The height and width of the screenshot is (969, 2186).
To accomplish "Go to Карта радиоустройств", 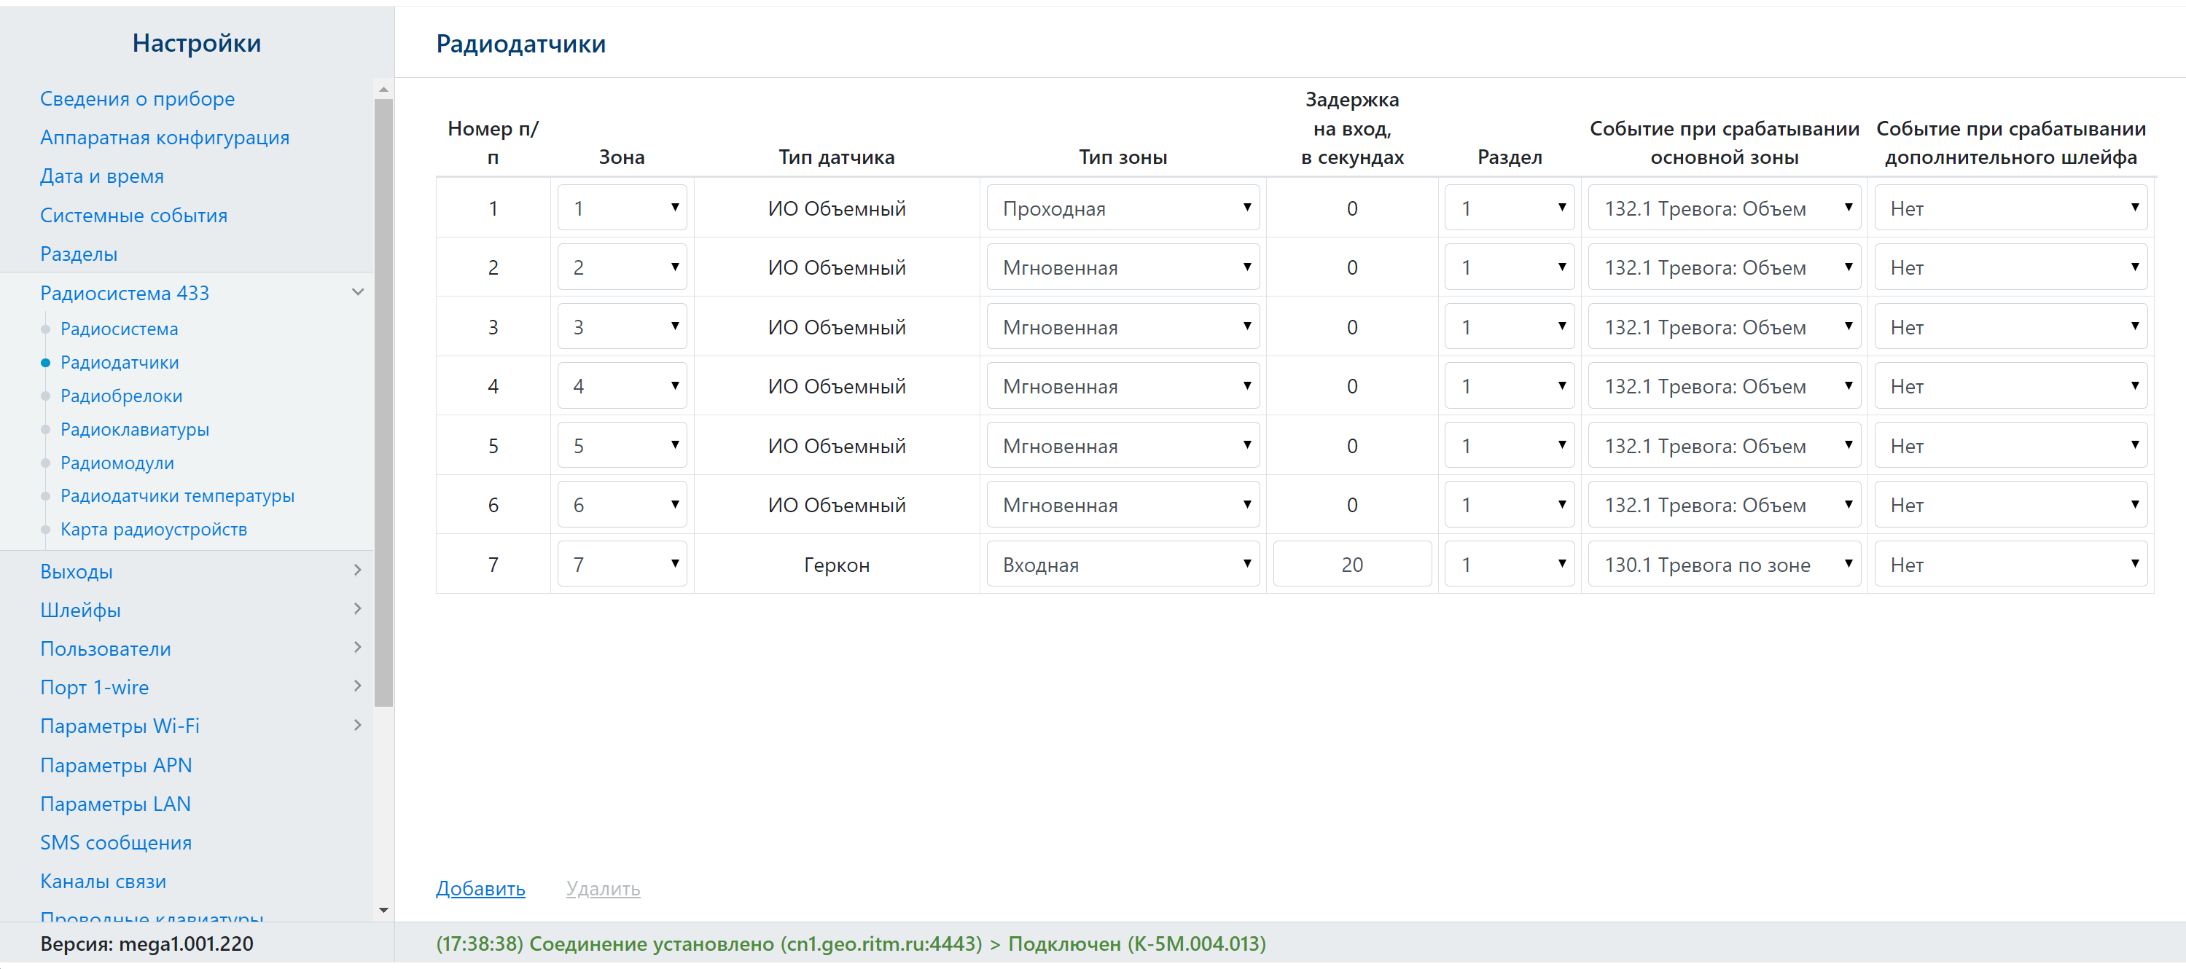I will 154,529.
